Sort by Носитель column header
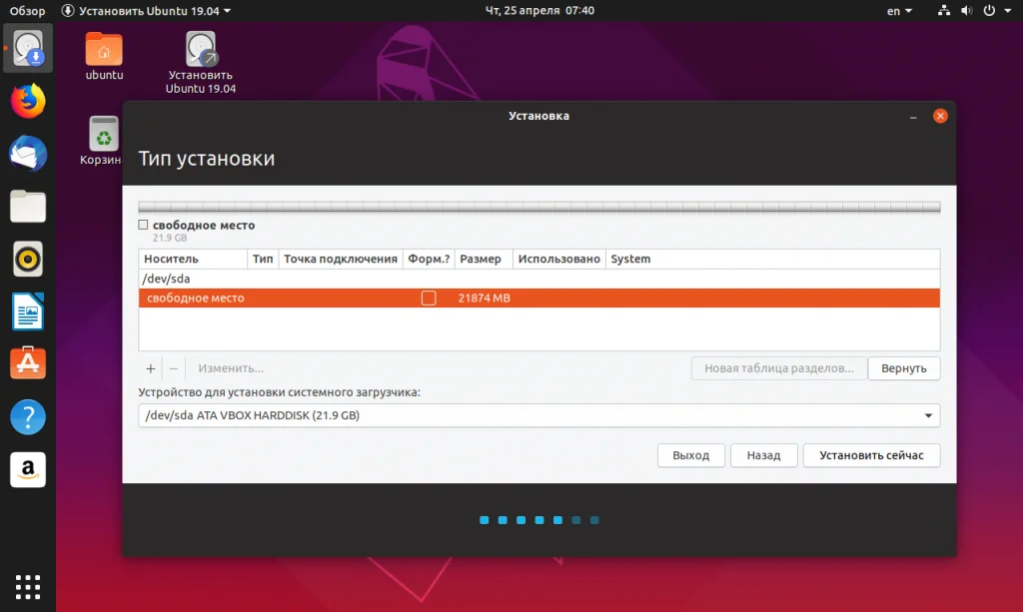The width and height of the screenshot is (1023, 612). pyautogui.click(x=193, y=259)
